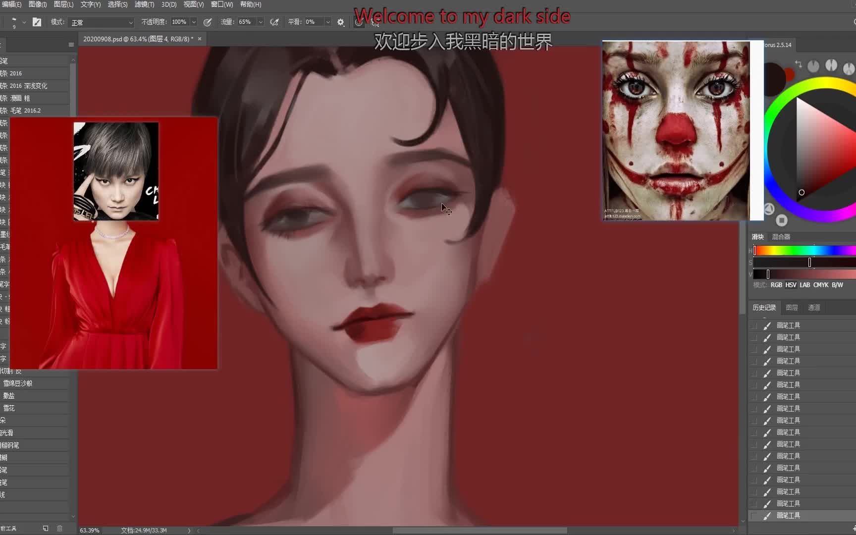This screenshot has width=856, height=535.
Task: Select RGB slider mode
Action: pos(776,285)
